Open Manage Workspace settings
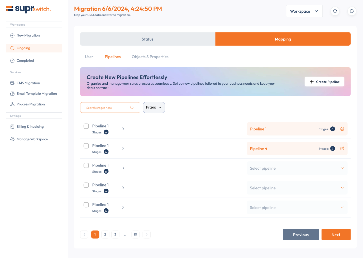Image resolution: width=363 pixels, height=258 pixels. [32, 139]
